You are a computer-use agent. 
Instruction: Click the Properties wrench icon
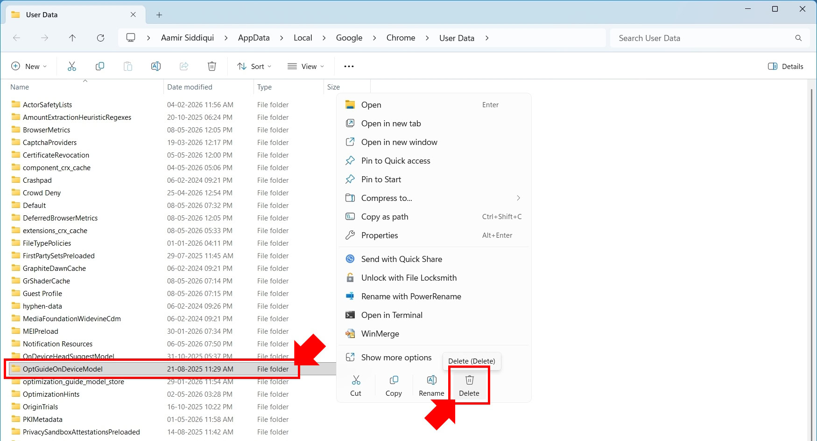[350, 235]
